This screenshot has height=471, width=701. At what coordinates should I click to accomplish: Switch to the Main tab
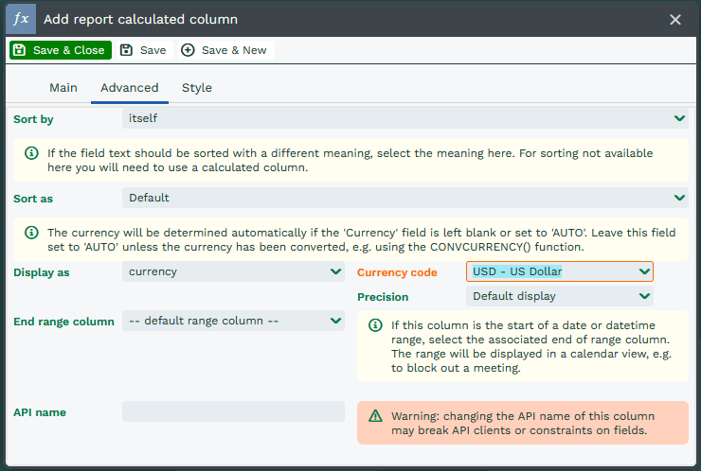[x=63, y=88]
